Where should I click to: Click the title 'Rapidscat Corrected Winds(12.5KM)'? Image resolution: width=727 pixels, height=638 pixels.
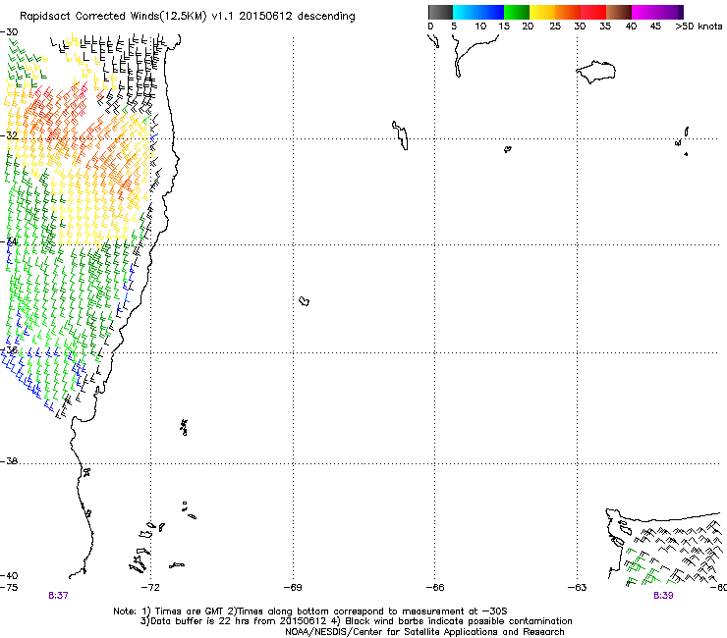pos(113,17)
